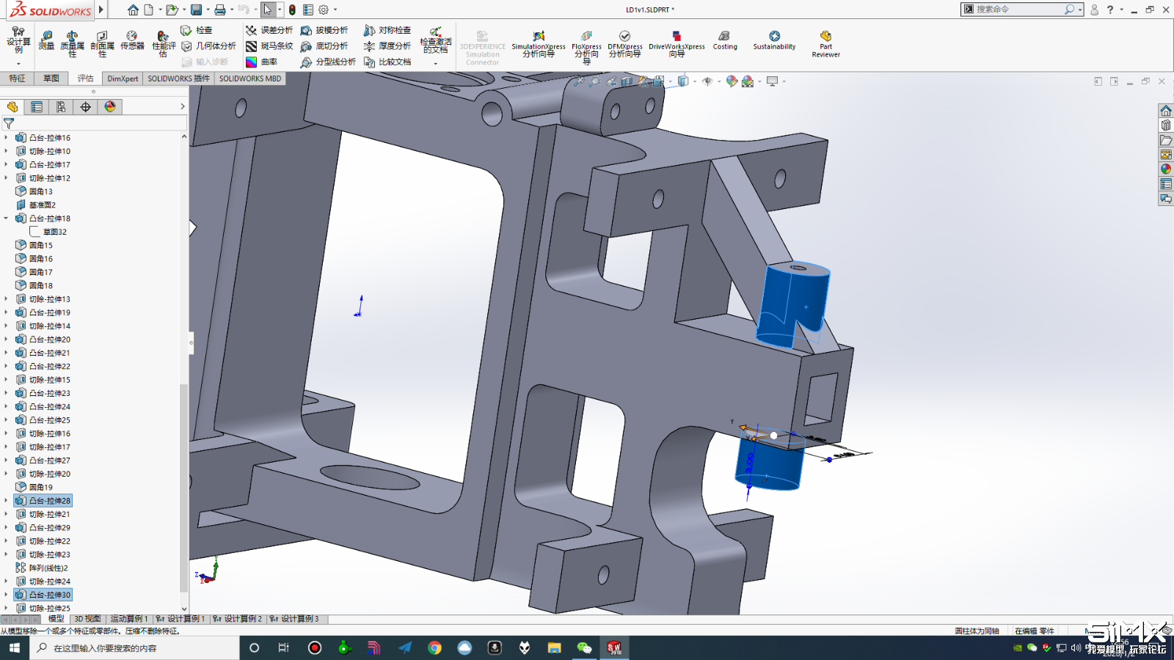This screenshot has height=660, width=1174.
Task: Click the Save icon in top toolbar
Action: 196,10
